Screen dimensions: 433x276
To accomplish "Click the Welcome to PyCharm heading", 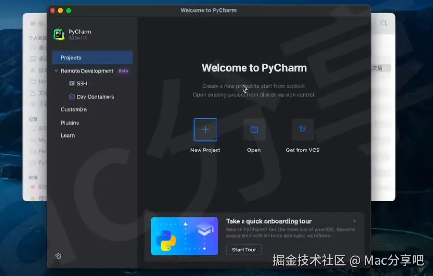I will click(x=254, y=68).
